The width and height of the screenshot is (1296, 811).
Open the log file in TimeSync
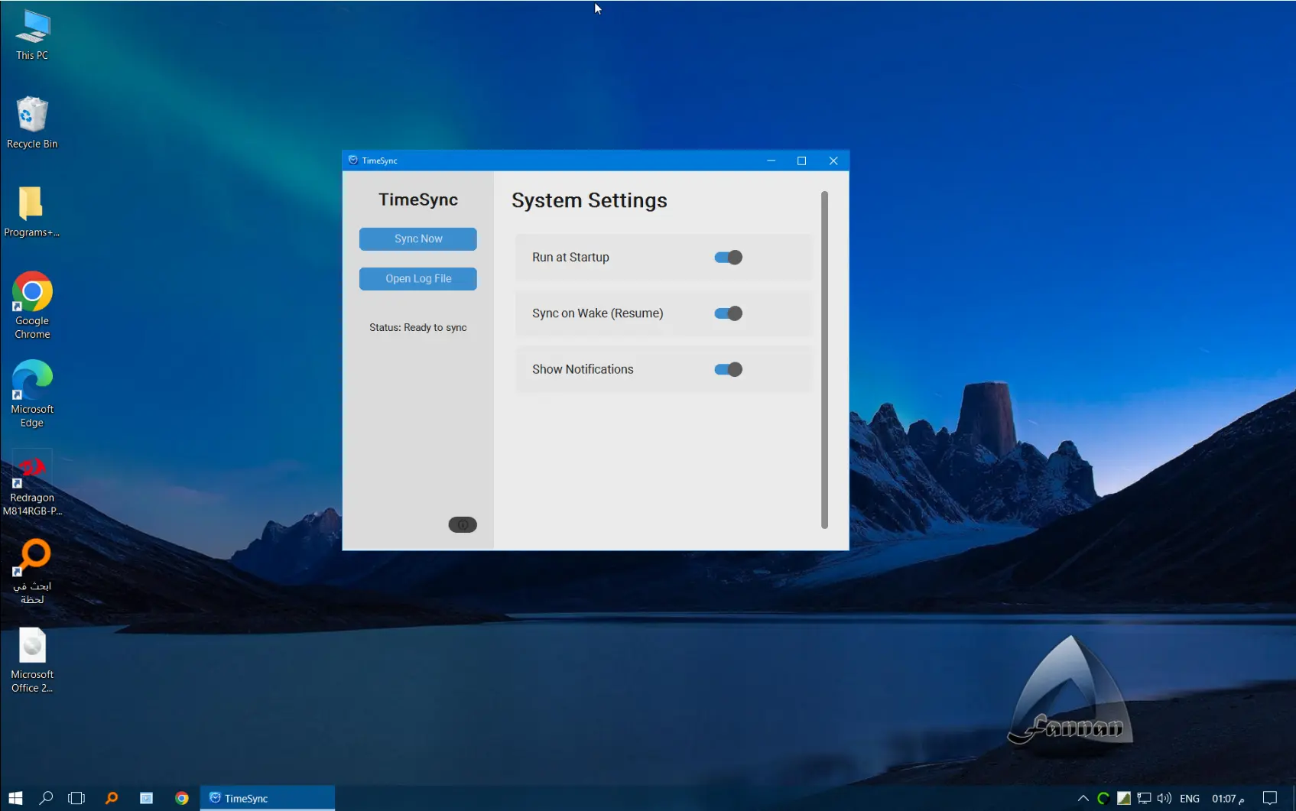coord(417,279)
